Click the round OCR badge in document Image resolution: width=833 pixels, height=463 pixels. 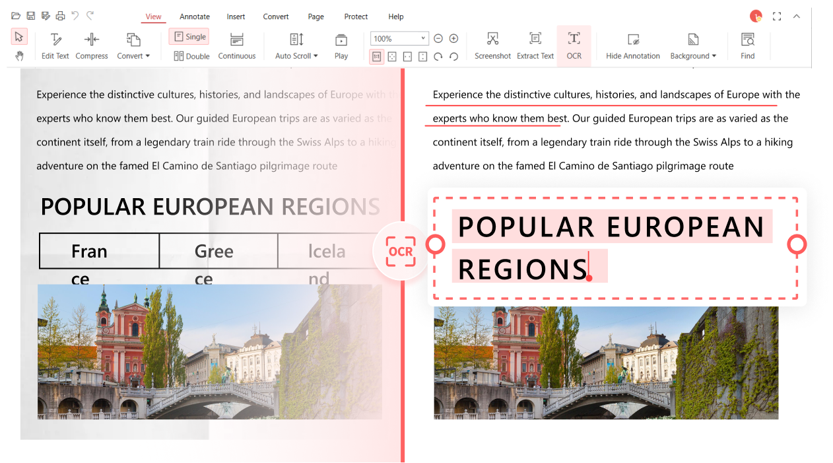tap(401, 252)
